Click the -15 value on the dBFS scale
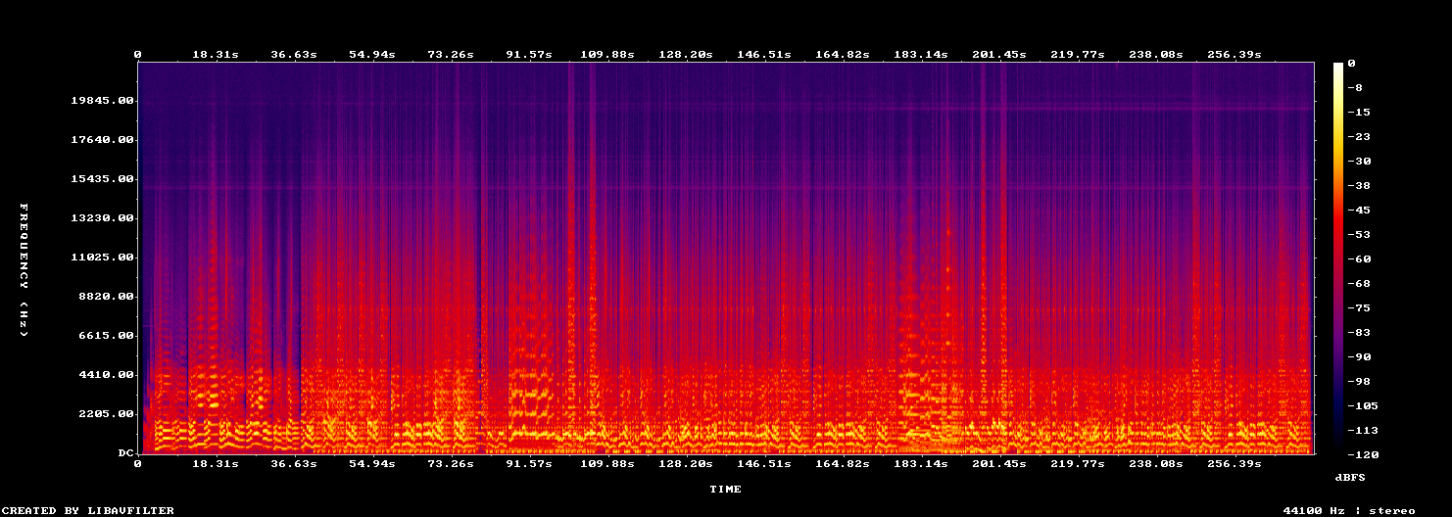 pos(1359,112)
